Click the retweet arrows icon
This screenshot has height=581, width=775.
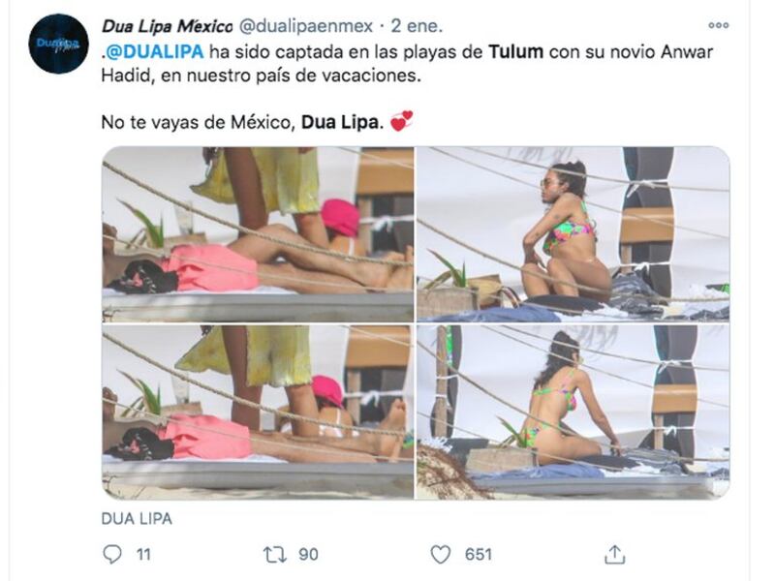pos(275,554)
